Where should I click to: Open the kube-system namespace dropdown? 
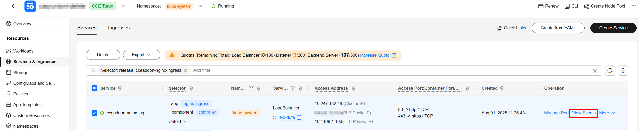[x=200, y=6]
